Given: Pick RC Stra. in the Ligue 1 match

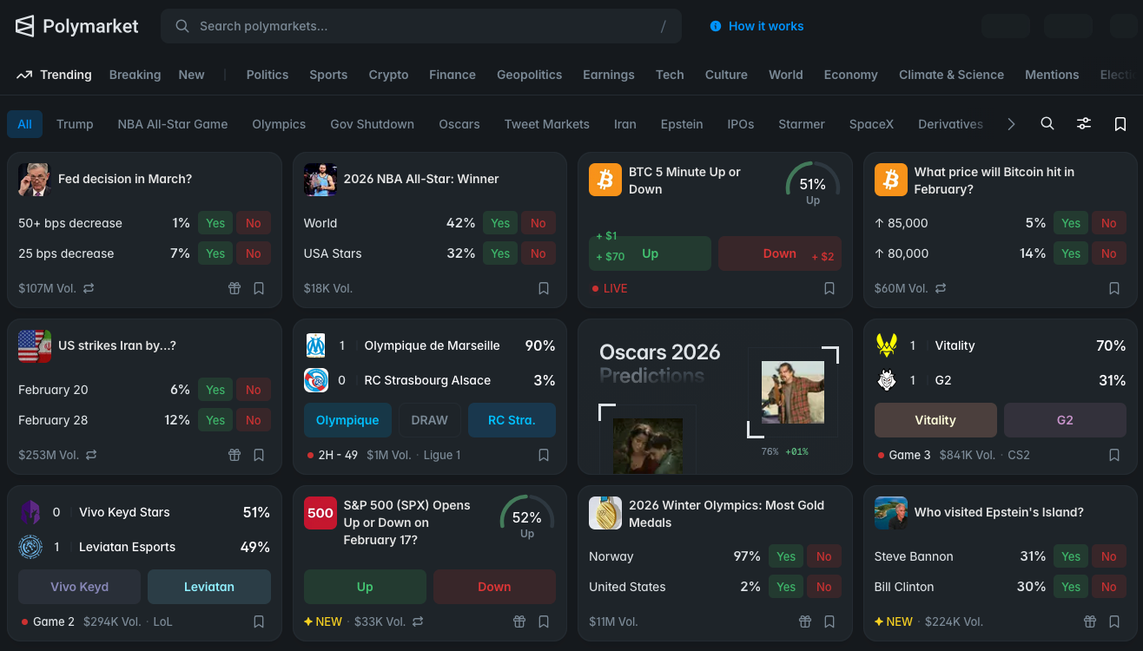Looking at the screenshot, I should [512, 420].
